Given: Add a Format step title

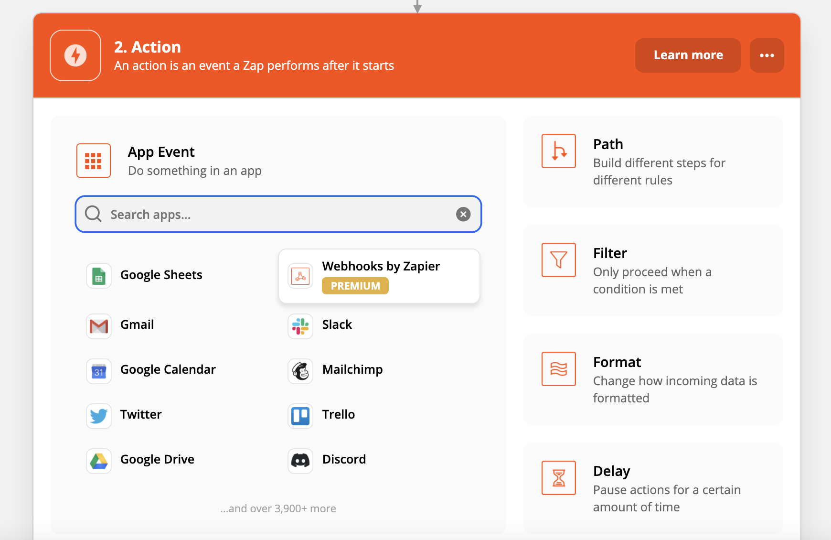Looking at the screenshot, I should pos(617,362).
